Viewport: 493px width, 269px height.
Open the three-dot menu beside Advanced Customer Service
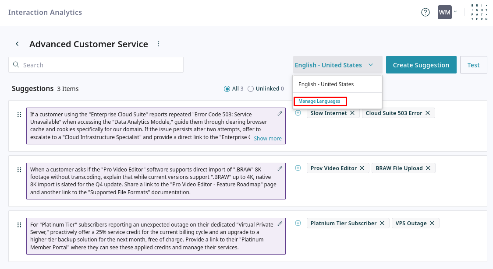click(159, 44)
